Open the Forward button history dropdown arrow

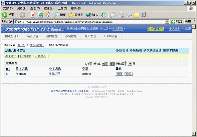pyautogui.click(x=27, y=15)
